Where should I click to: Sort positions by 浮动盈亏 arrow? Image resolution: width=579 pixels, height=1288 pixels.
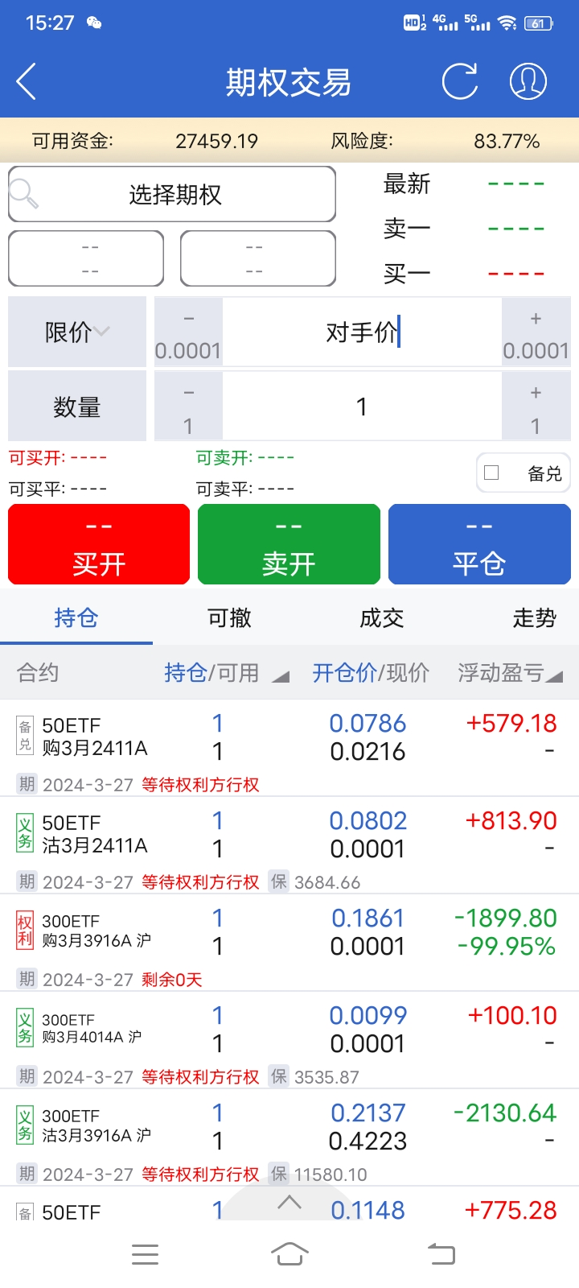(x=554, y=676)
